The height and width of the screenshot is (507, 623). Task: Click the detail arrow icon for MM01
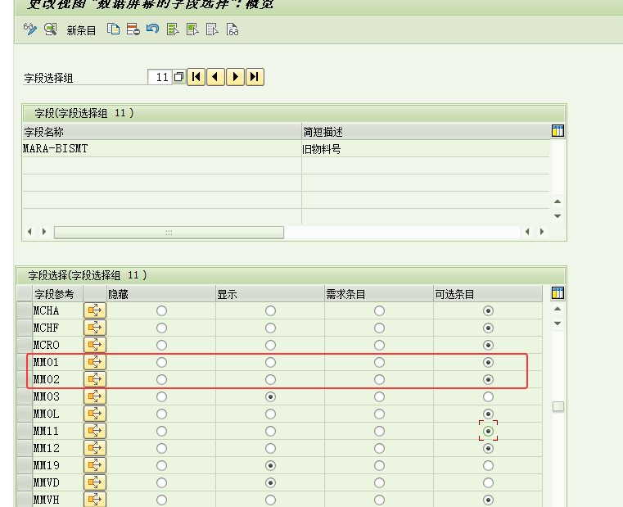pos(95,362)
